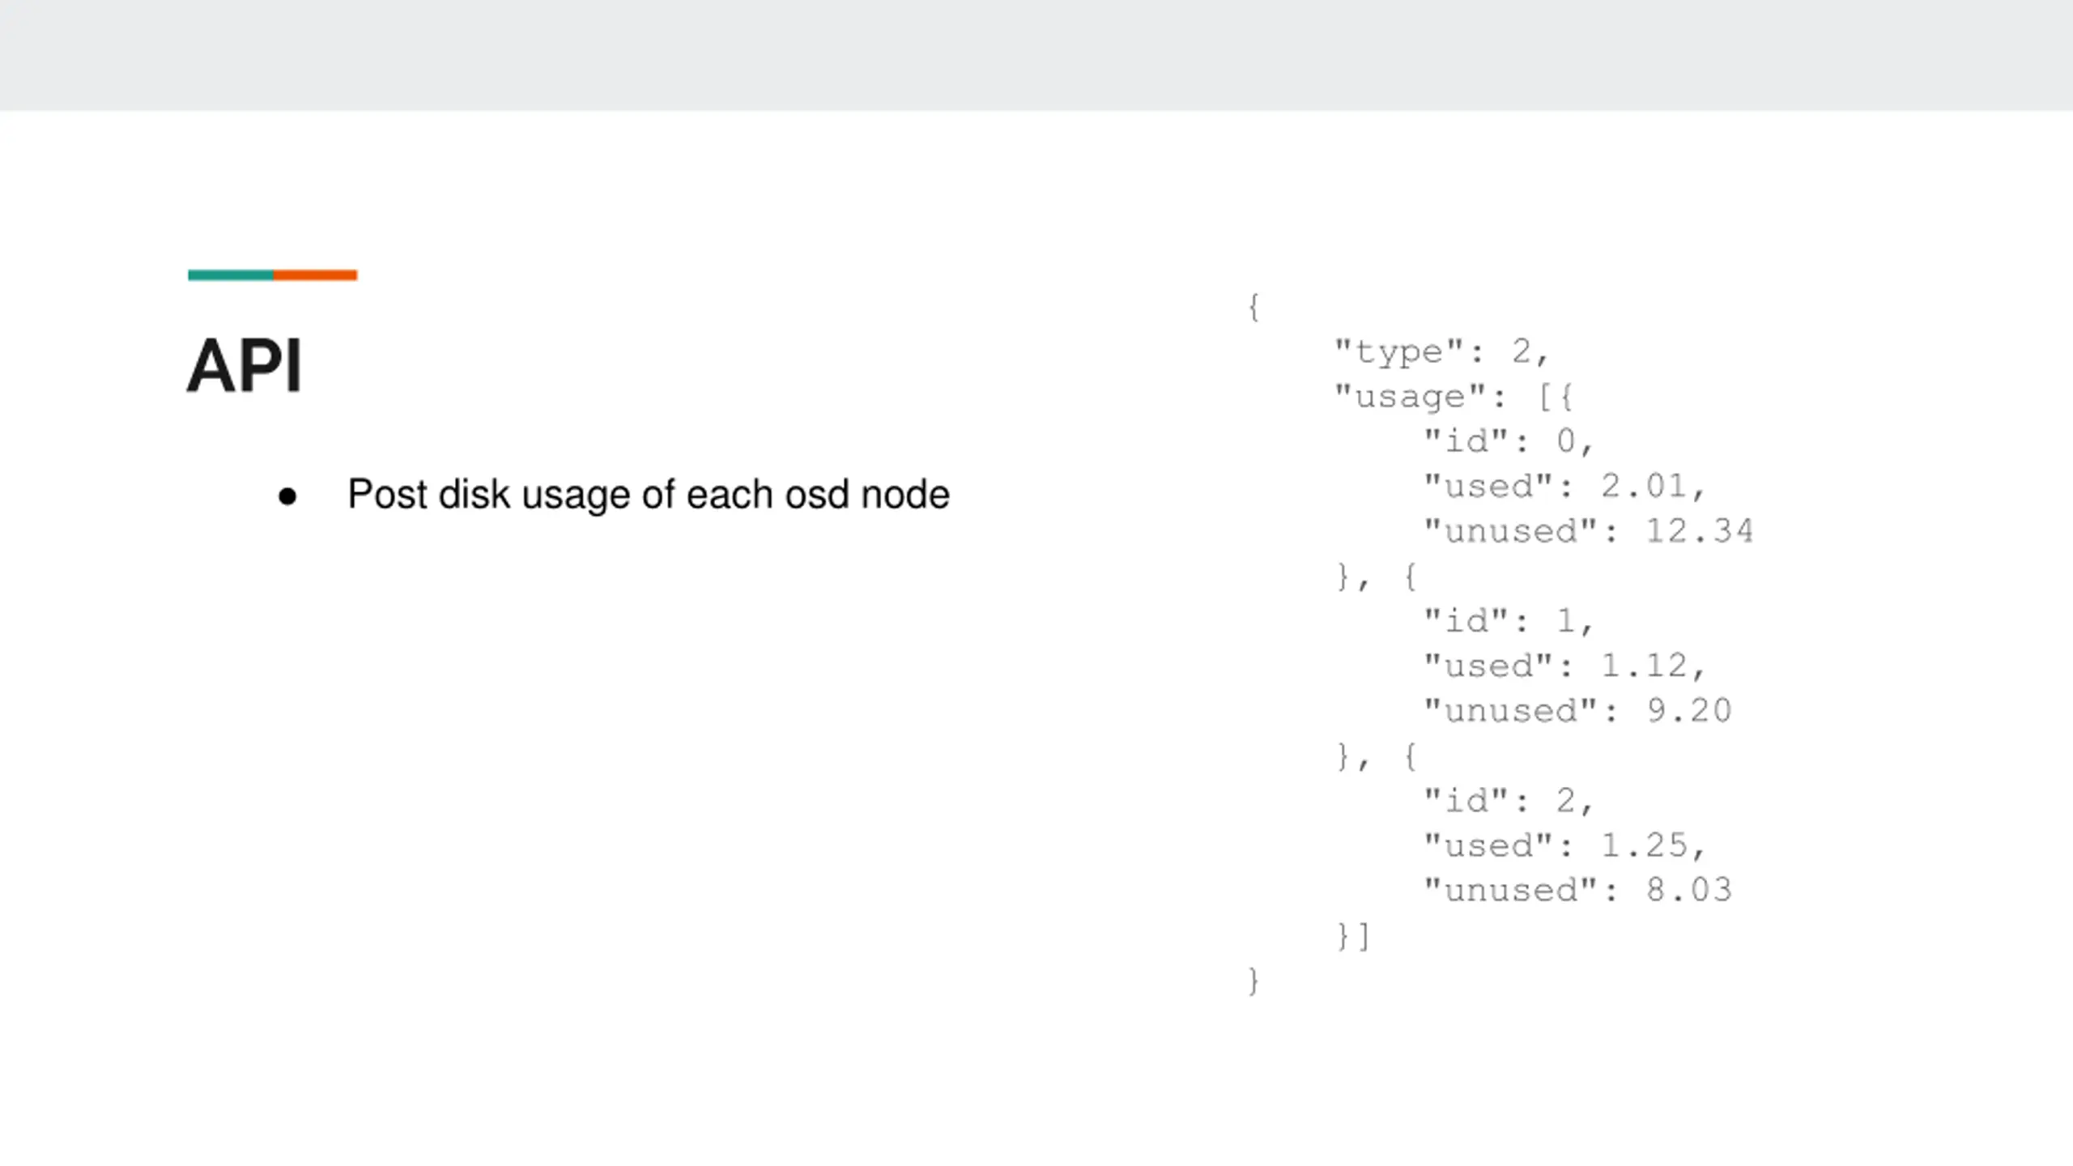The image size is (2073, 1166).
Task: Click the teal accent bar segment
Action: (x=231, y=275)
